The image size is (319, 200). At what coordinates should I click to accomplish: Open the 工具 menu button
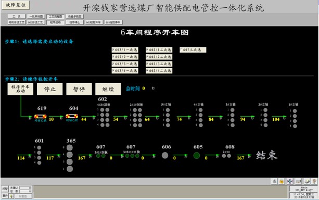click(17, 16)
